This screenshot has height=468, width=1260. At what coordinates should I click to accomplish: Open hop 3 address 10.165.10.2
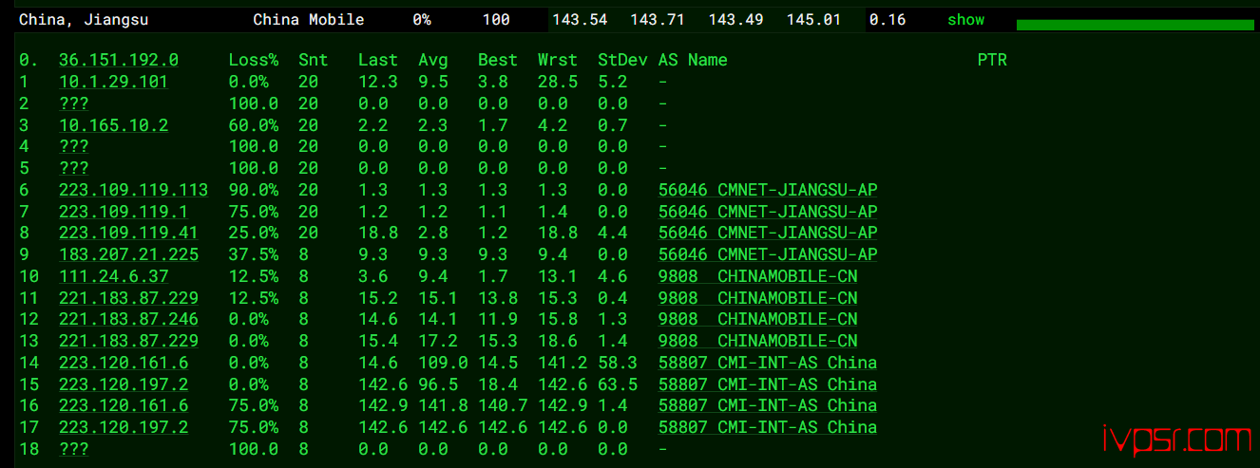tap(113, 125)
